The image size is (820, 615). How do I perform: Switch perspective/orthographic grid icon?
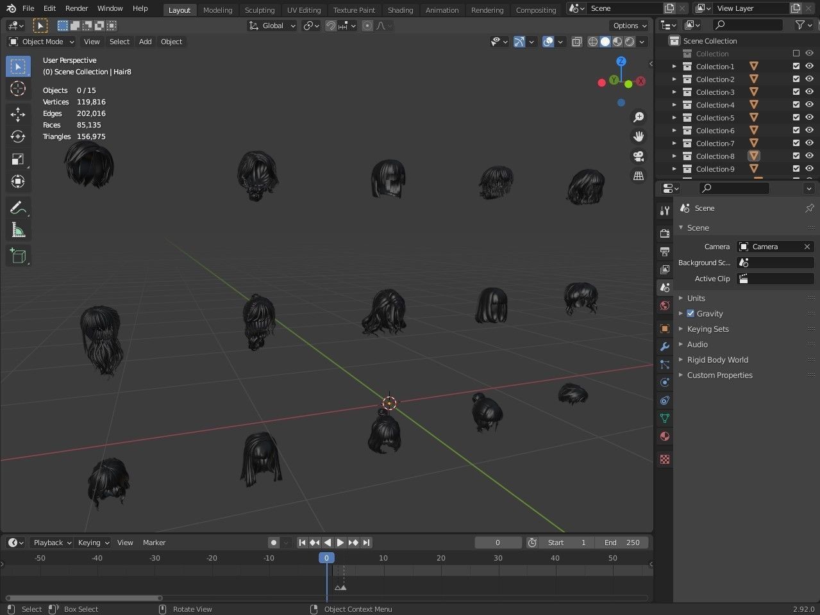[x=639, y=176]
